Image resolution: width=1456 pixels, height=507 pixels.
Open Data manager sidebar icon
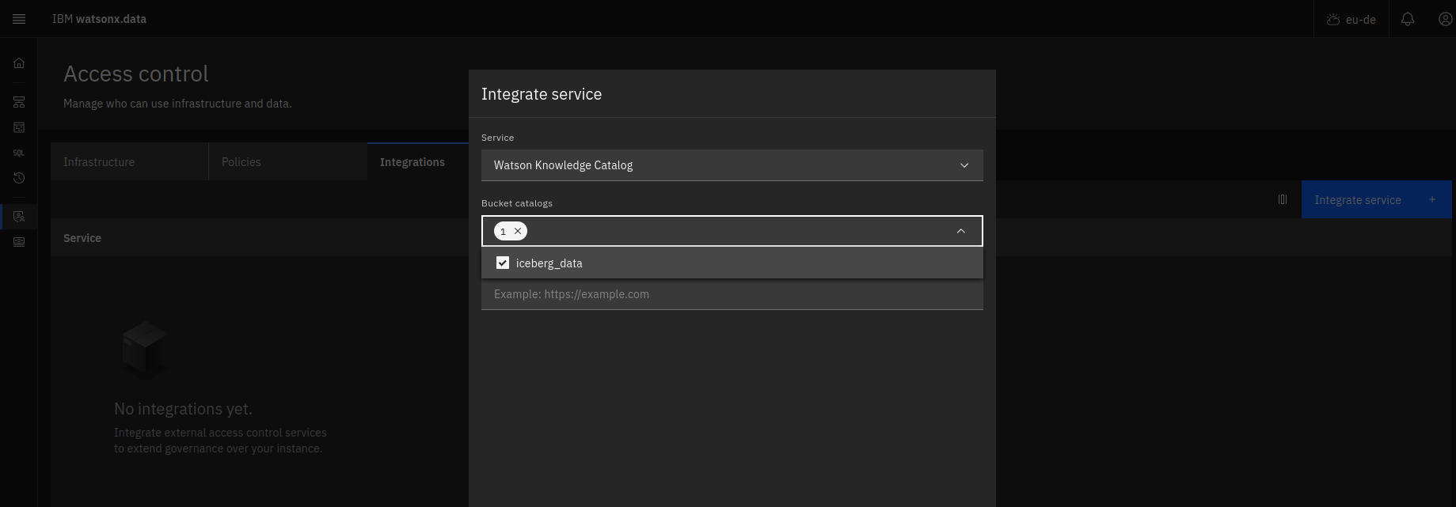coord(19,127)
